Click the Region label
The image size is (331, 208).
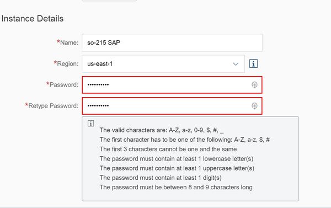tap(66, 63)
